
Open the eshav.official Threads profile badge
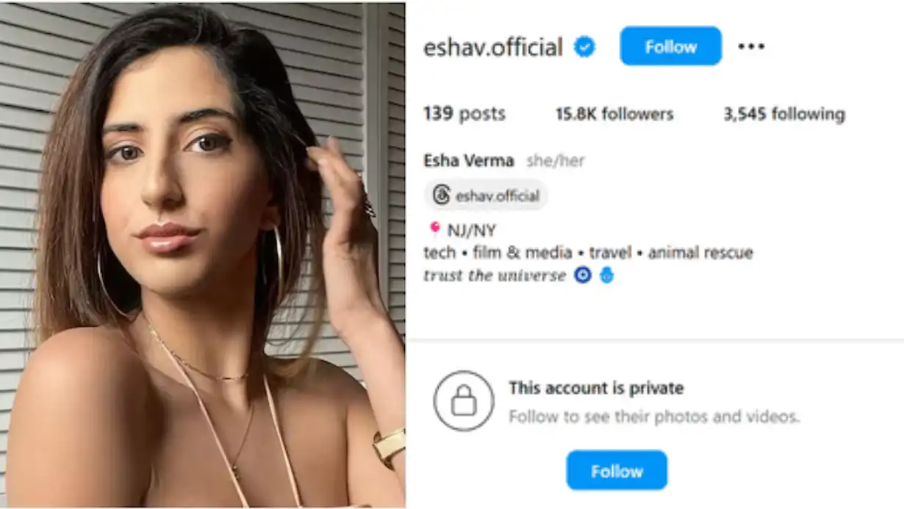pos(486,195)
